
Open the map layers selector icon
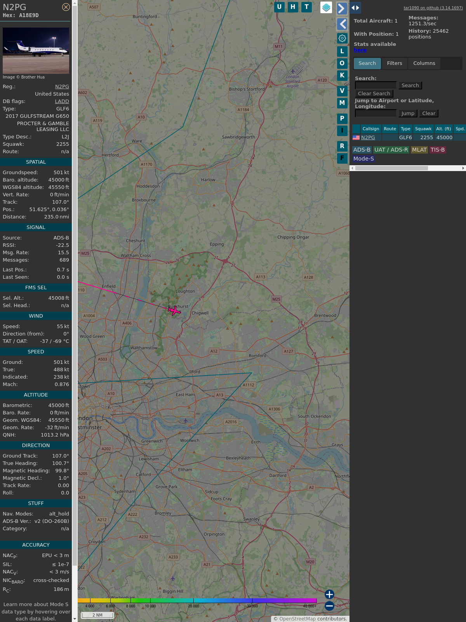pyautogui.click(x=326, y=7)
